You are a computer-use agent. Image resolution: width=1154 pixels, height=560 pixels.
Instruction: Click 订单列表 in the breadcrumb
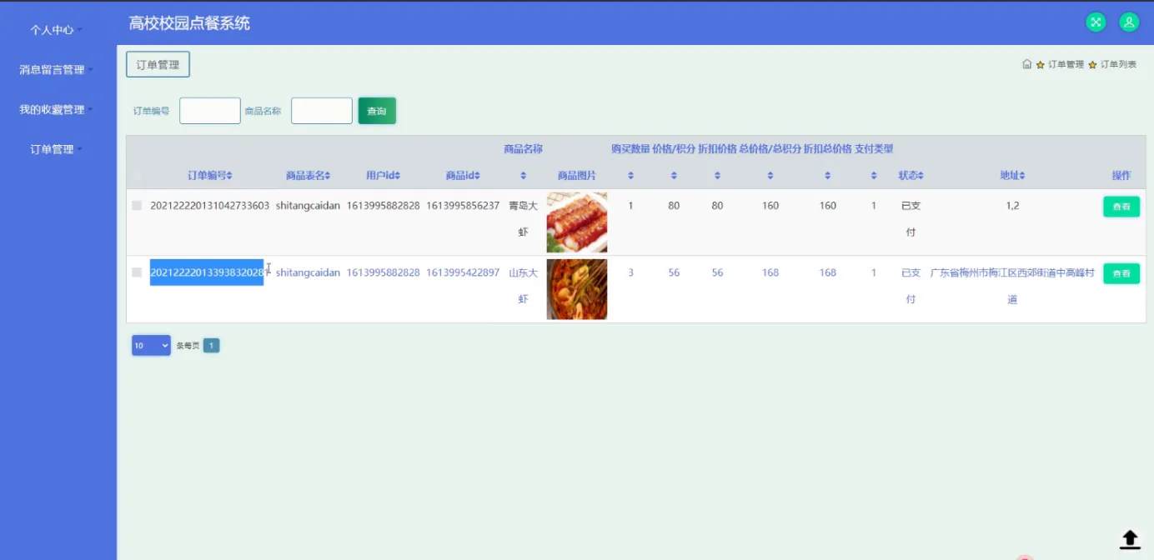(x=1118, y=64)
